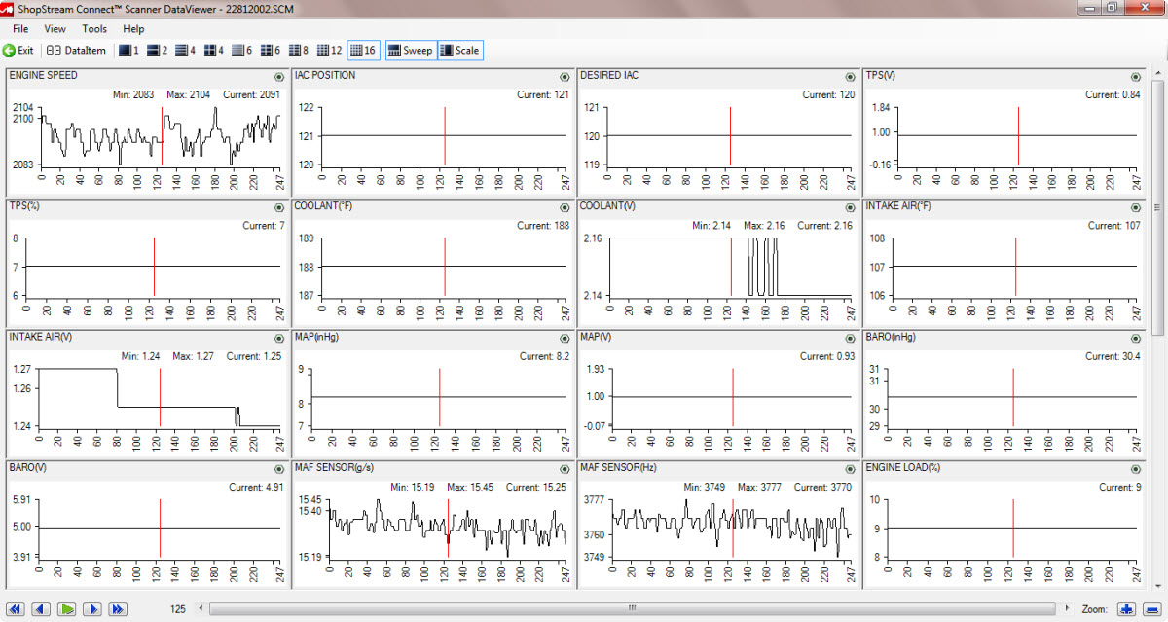Viewport: 1168px width, 622px height.
Task: Click the MAP(V) panel green indicator
Action: (850, 339)
